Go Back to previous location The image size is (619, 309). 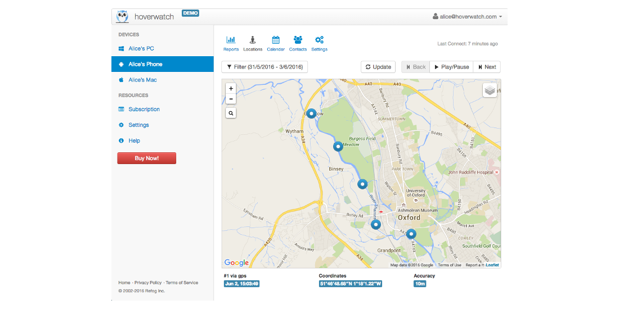point(416,67)
